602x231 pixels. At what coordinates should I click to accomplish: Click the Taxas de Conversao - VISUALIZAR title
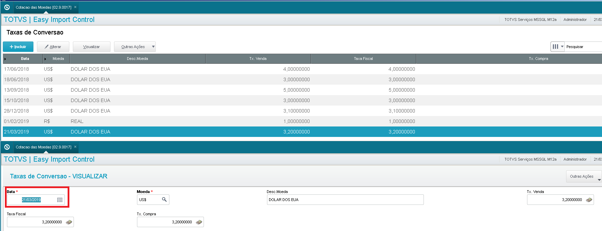click(x=59, y=176)
